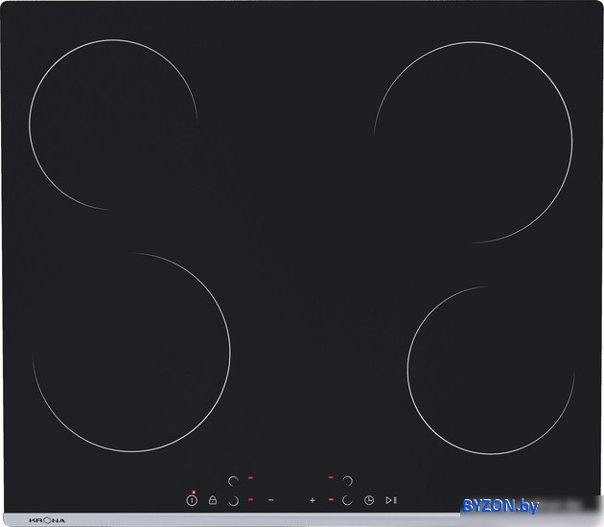
Task: Select the front-left burner zone icon
Action: tap(233, 501)
